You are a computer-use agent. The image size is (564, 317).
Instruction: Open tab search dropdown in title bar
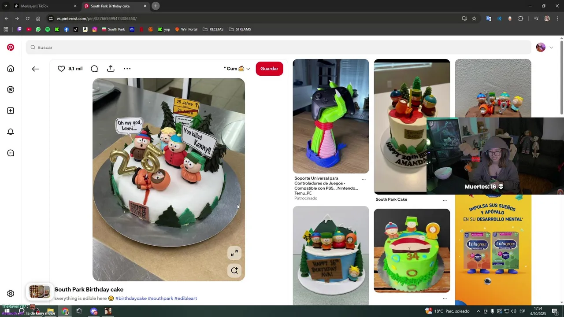point(6,6)
